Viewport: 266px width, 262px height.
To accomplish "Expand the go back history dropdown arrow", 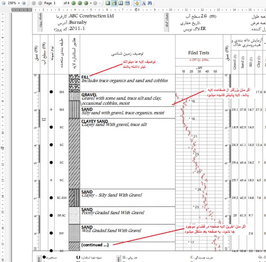I will [99, 3].
